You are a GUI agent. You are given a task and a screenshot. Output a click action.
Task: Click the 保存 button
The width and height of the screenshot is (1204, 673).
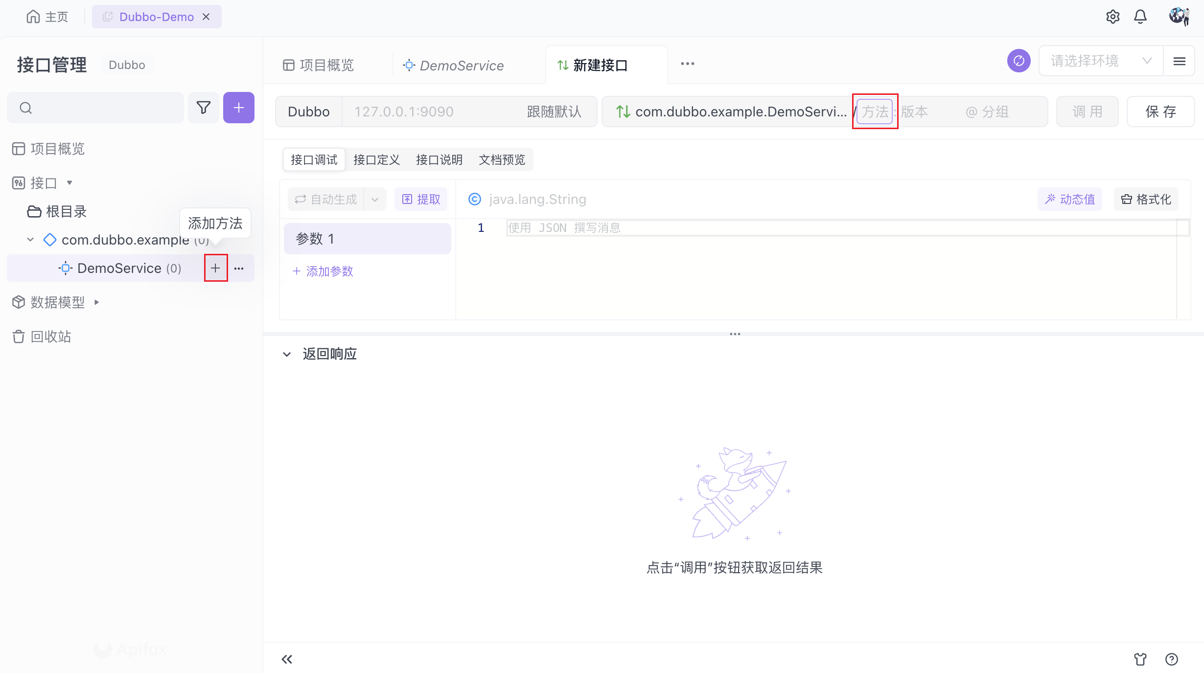pos(1160,112)
